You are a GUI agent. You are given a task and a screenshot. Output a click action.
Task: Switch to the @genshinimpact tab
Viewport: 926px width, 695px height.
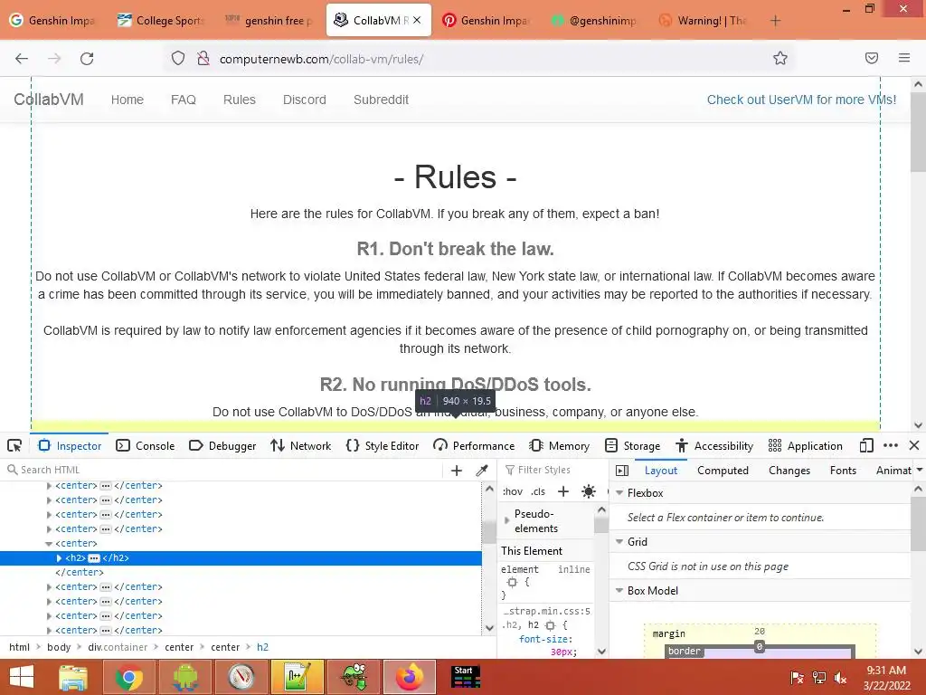click(594, 21)
